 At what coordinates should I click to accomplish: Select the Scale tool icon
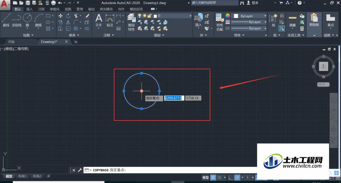click(x=68, y=29)
